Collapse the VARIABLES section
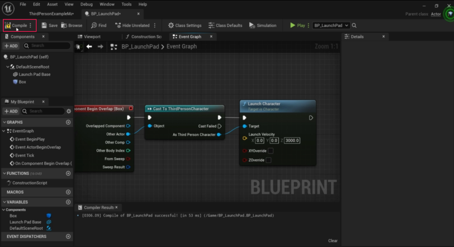The width and height of the screenshot is (454, 247). [4, 202]
